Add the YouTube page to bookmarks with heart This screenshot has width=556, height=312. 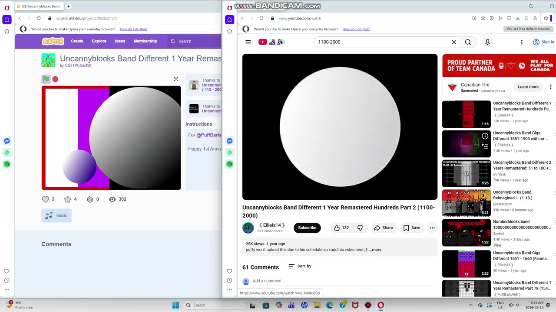click(509, 18)
